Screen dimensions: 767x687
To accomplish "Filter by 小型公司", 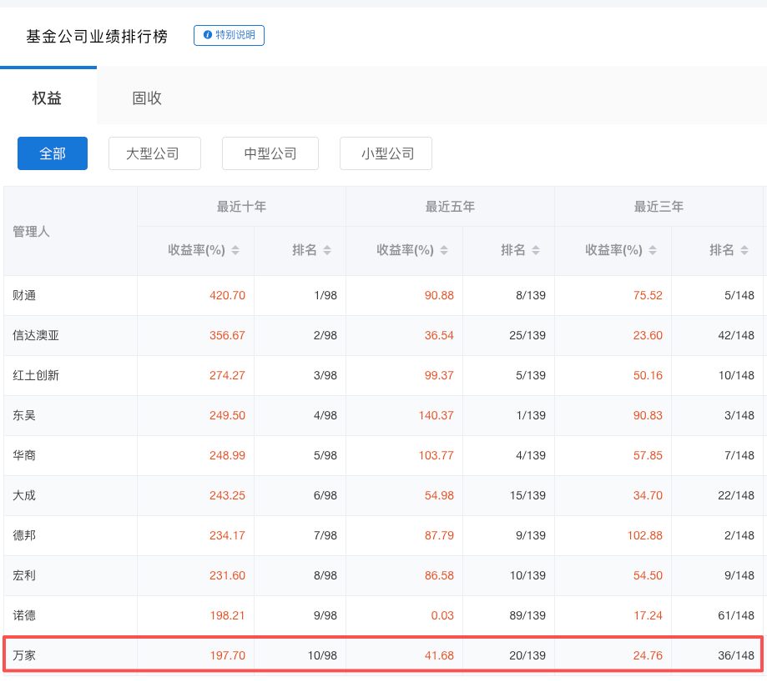I will coord(386,153).
